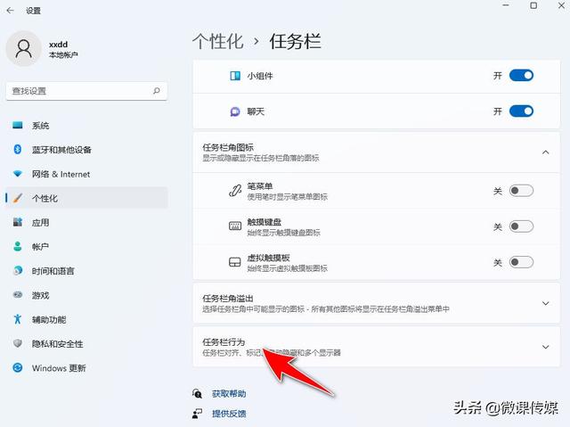570x427 pixels.
Task: Click the 提供反馈 link
Action: tap(229, 414)
